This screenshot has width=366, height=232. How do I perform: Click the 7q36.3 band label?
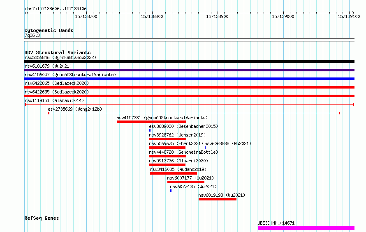point(32,35)
